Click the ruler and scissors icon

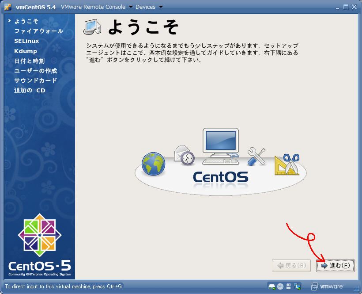coord(287,164)
